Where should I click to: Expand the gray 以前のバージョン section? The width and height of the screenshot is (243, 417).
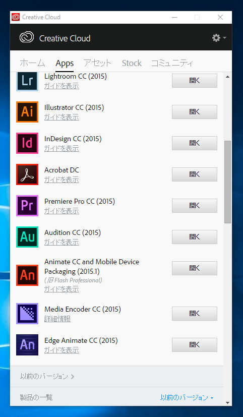pos(47,376)
